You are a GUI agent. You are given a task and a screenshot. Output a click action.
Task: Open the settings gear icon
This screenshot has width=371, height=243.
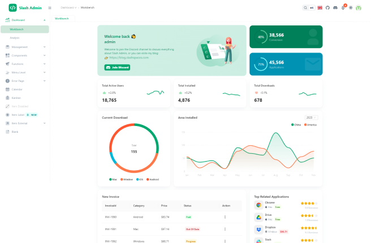click(351, 7)
